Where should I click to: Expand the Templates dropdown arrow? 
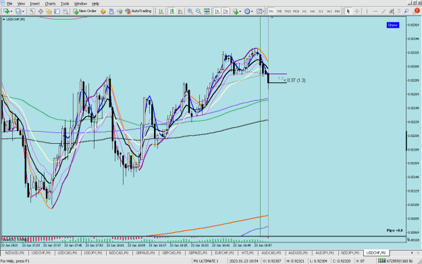tap(263, 11)
